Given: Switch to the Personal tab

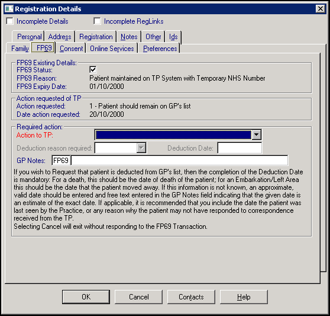Looking at the screenshot, I should coord(29,37).
